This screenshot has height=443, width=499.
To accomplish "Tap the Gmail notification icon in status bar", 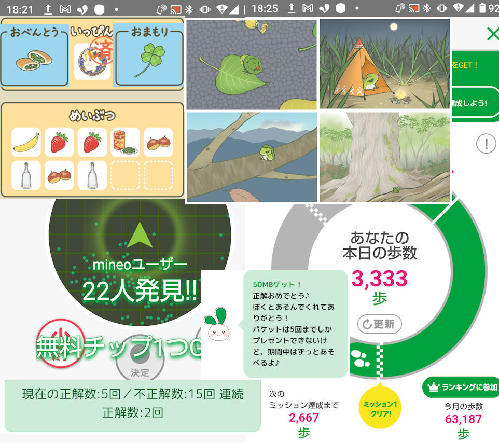I will pyautogui.click(x=65, y=9).
